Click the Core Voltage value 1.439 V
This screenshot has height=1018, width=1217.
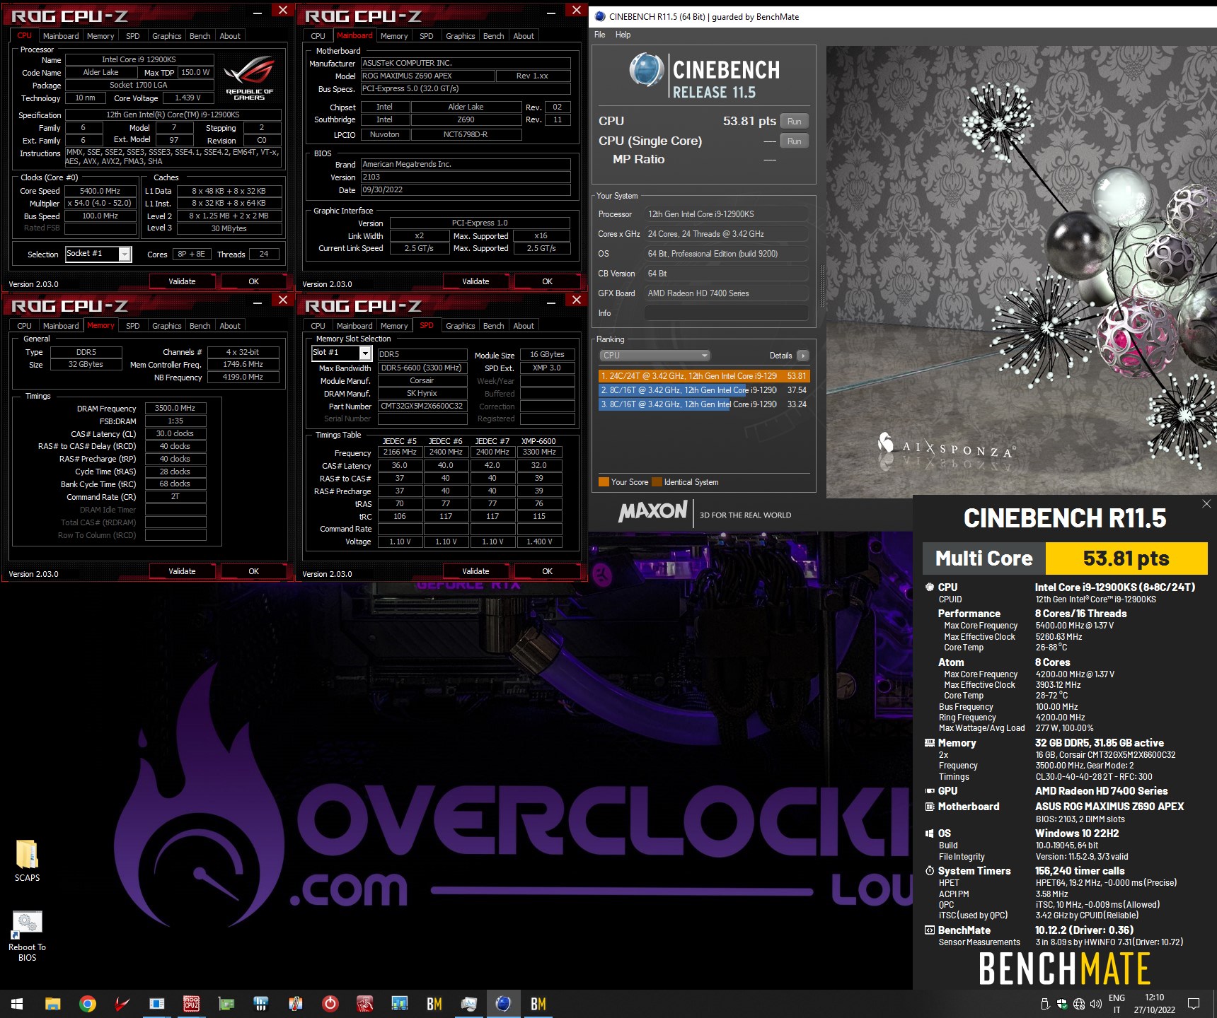point(188,98)
